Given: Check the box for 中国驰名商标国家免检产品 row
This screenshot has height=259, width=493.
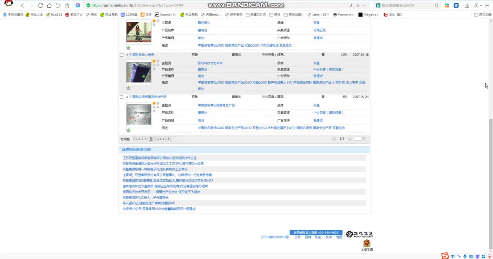Looking at the screenshot, I should point(122,97).
